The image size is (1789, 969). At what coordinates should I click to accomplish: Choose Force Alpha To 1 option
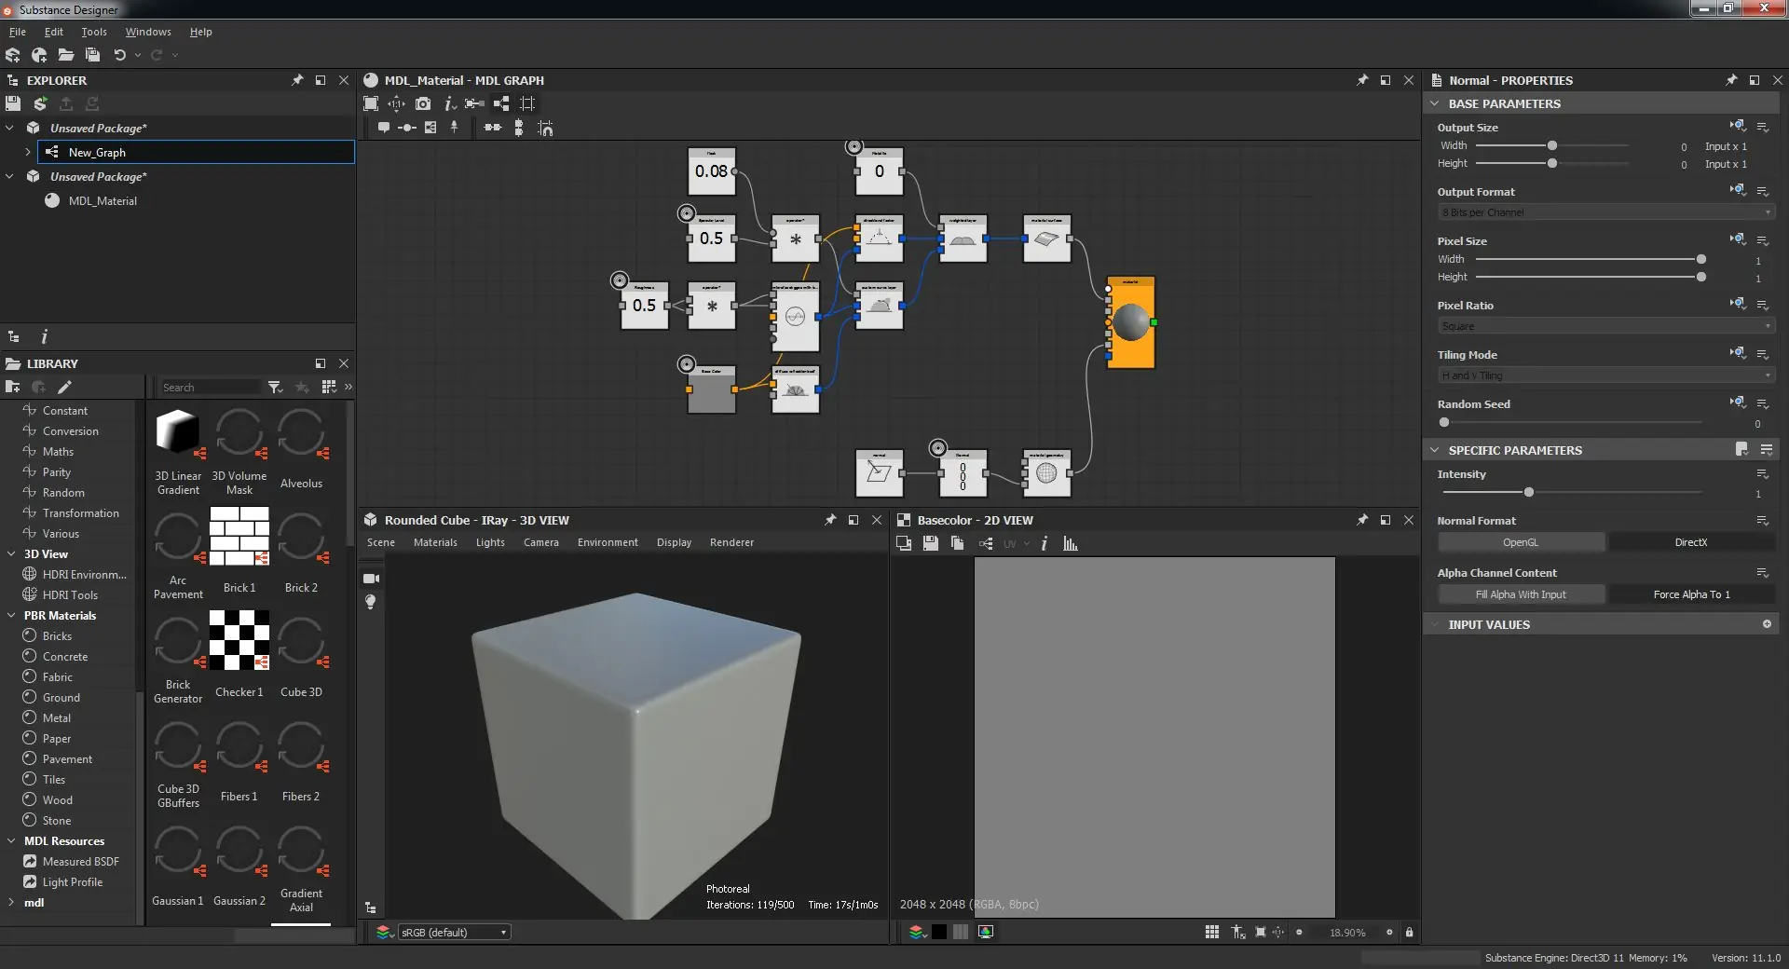[x=1691, y=594]
